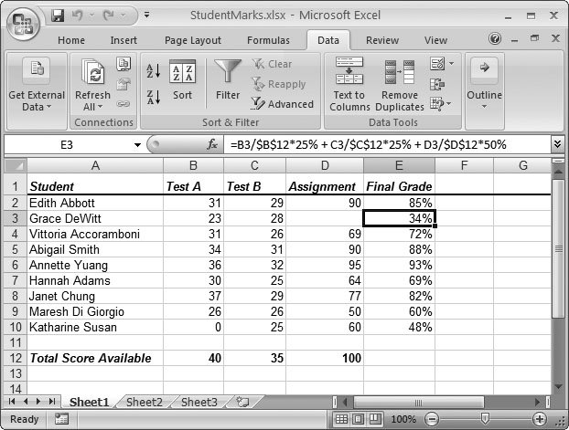Click the Save icon in Quick Access Toolbar
Viewport: 569px width, 430px height.
[x=59, y=16]
